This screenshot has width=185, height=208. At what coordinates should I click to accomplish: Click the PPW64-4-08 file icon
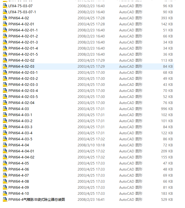[x=5, y=181]
